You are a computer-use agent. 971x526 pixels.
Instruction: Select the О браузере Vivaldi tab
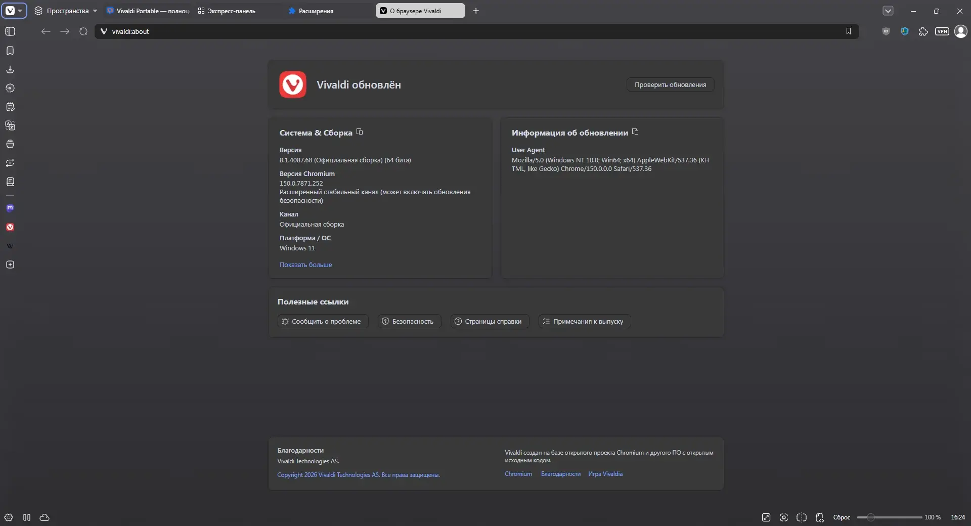[x=420, y=11]
